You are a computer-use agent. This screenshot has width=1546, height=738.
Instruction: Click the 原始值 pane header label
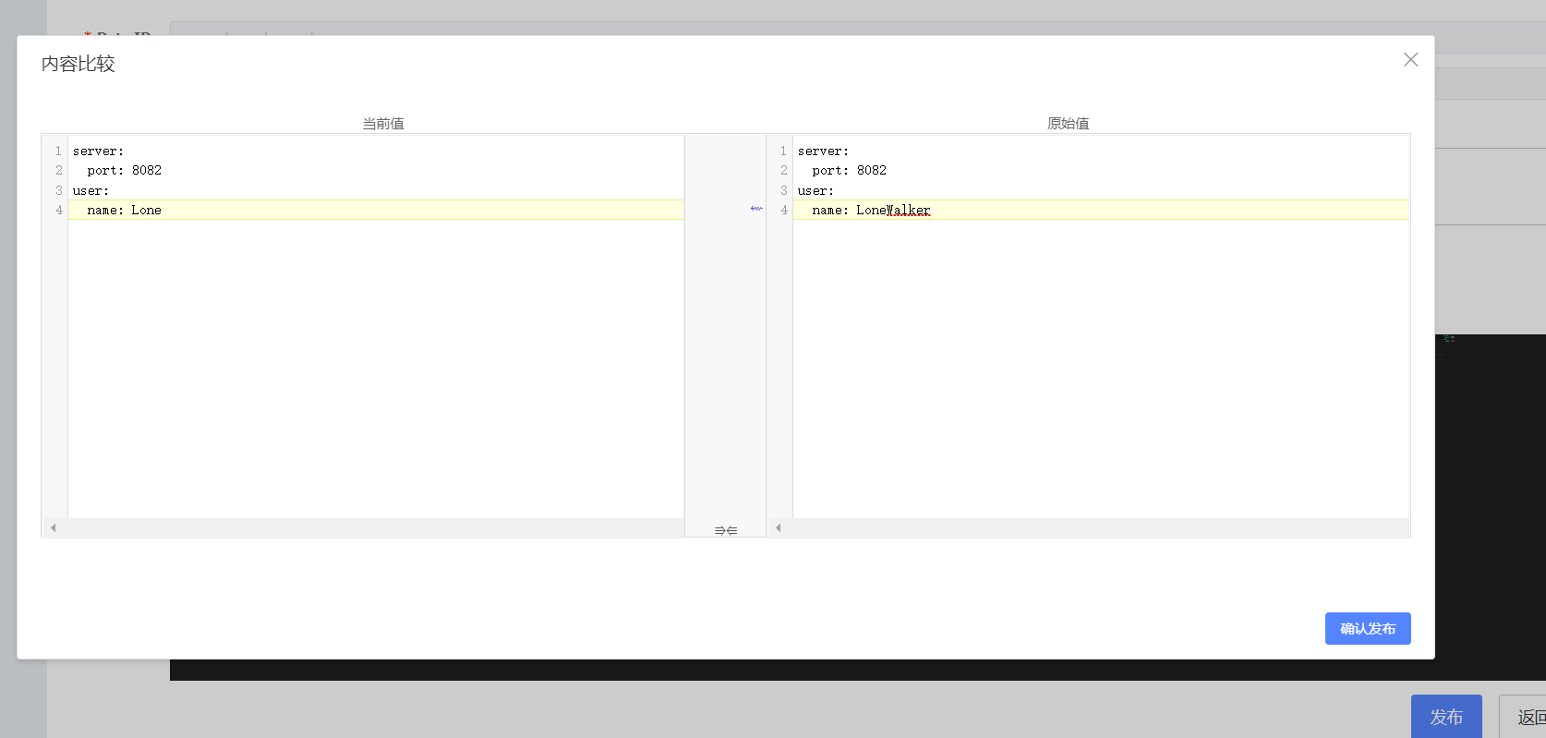1068,123
